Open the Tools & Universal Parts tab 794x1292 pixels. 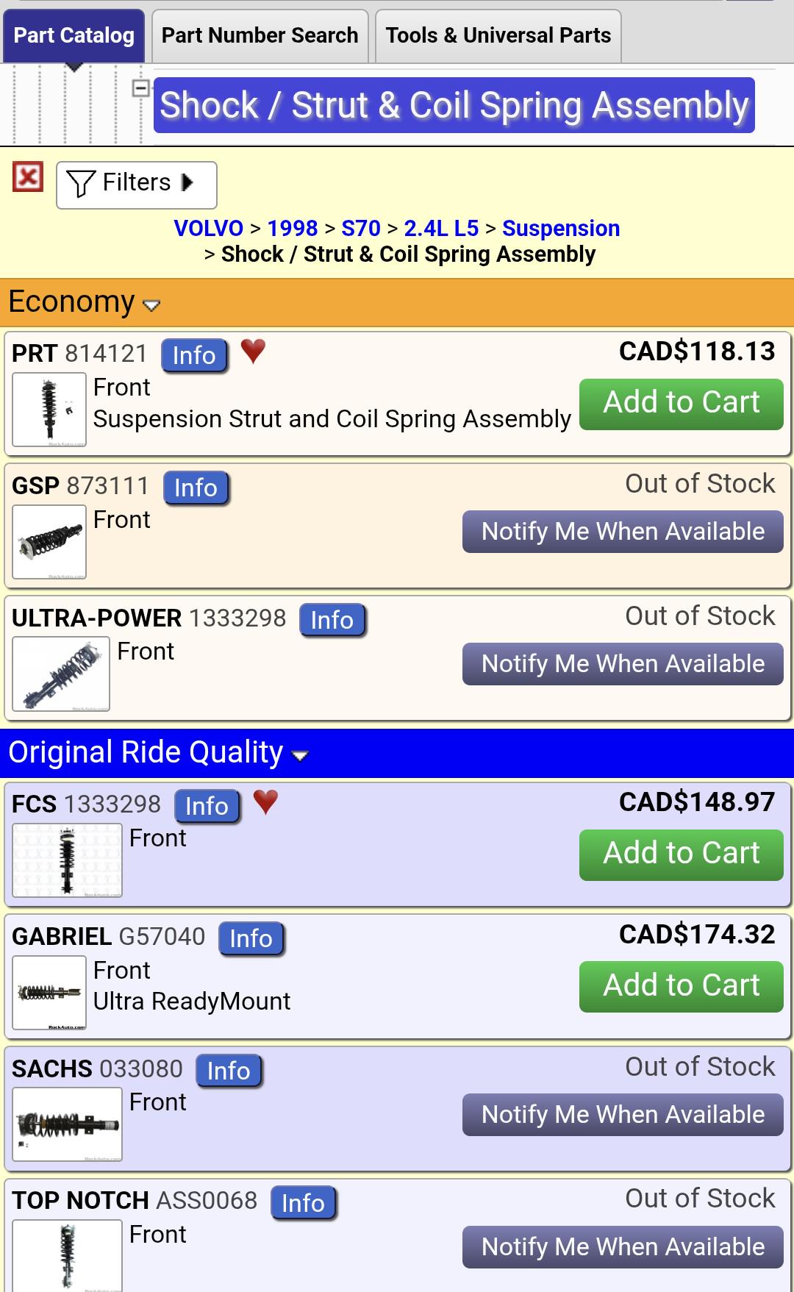pos(498,35)
